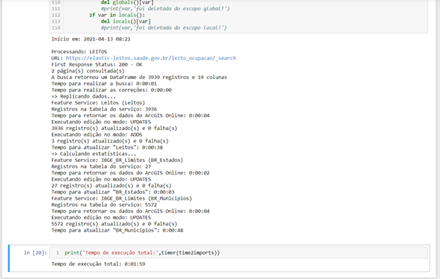440x279 pixels.
Task: Click code line 113 'del locals()[var]'
Action: coord(126,21)
